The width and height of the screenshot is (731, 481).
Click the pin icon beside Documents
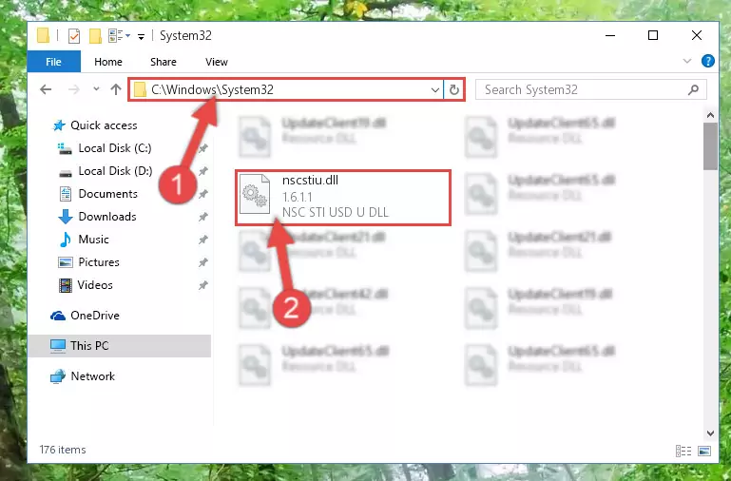point(202,194)
